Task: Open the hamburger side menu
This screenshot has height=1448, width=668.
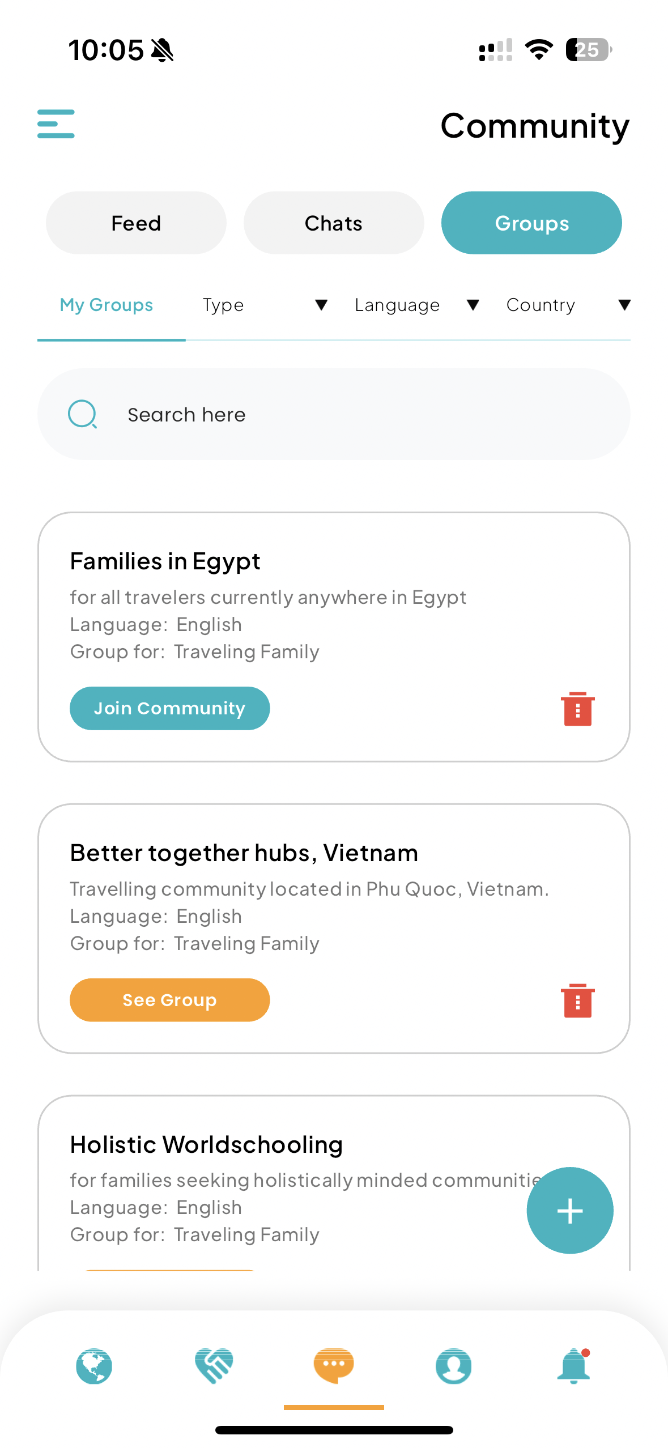Action: pos(56,124)
